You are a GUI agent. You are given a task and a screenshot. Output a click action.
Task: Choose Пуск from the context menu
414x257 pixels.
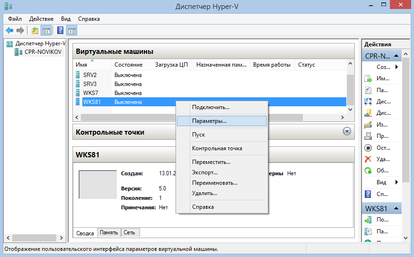198,135
